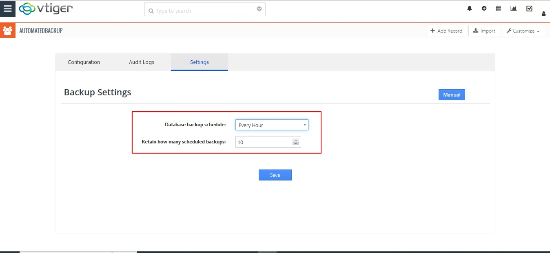The image size is (550, 253).
Task: Click the AutomatedBackup module icon
Action: click(7, 31)
